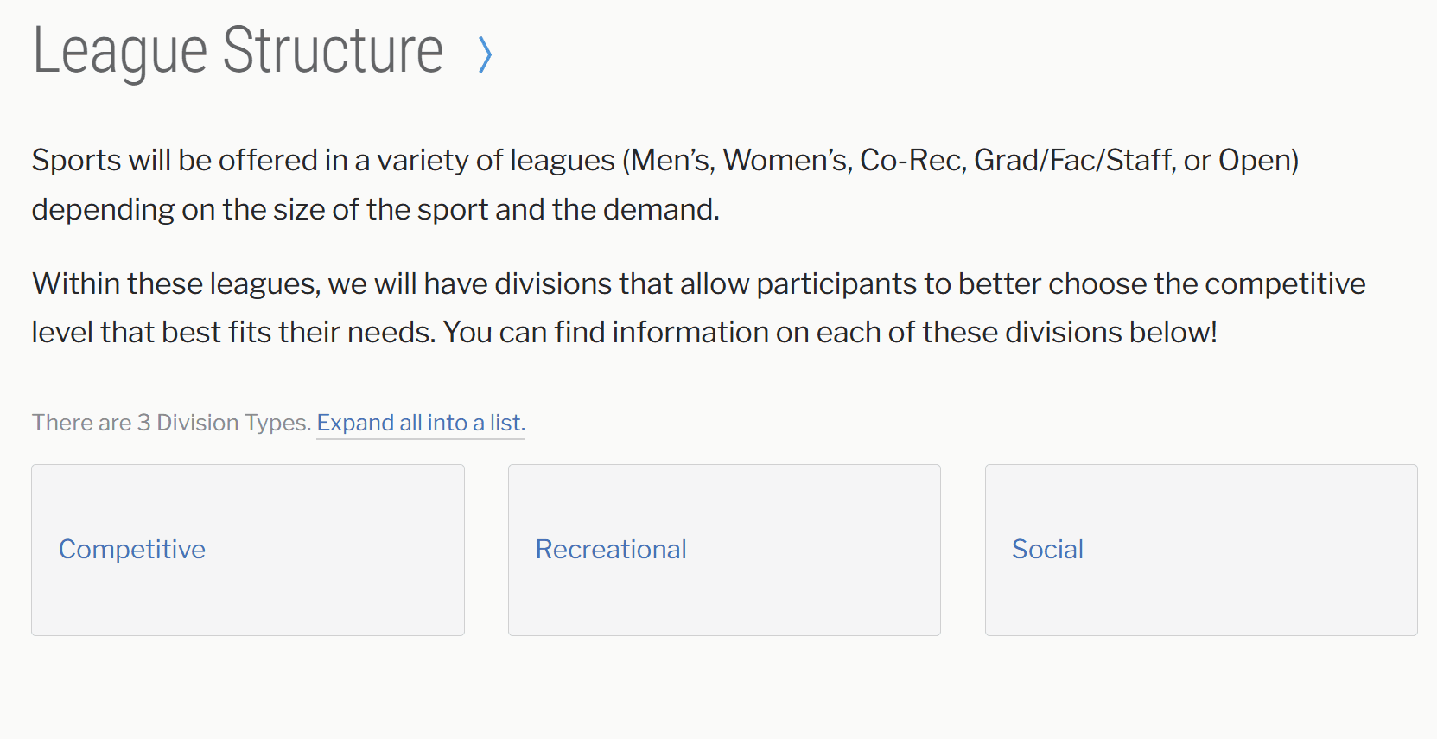Expand the Competitive division card
Screen dimensions: 1437x739
click(248, 550)
